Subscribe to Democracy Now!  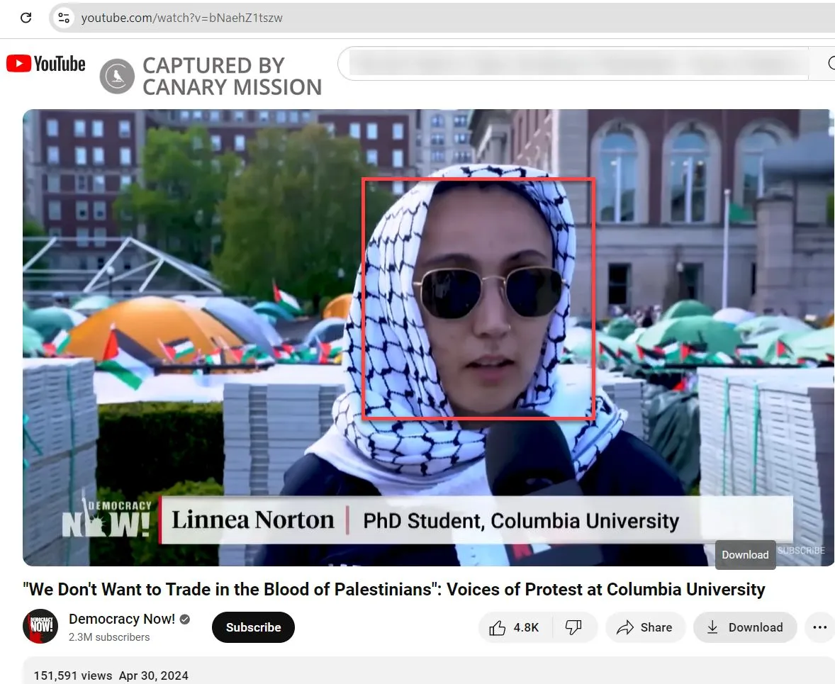[253, 627]
